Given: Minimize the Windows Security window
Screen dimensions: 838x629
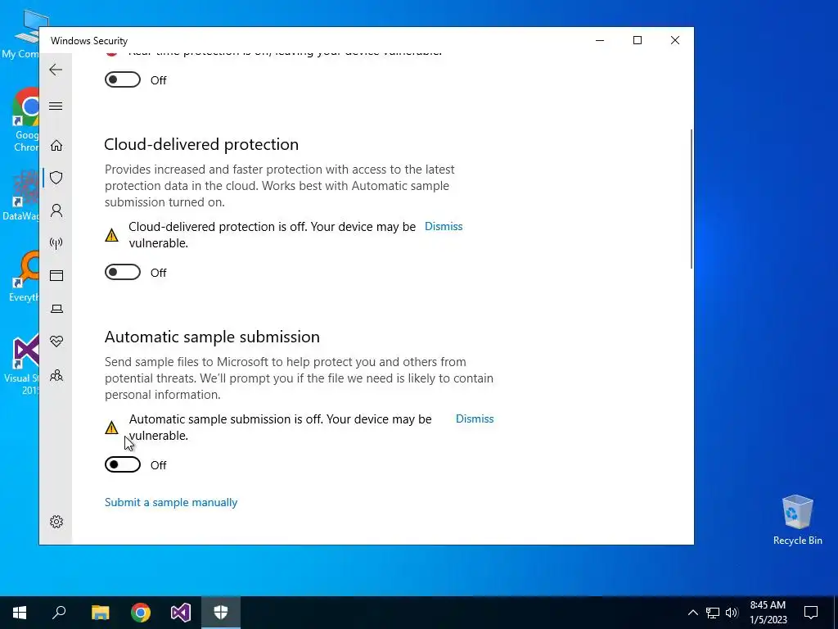Looking at the screenshot, I should tap(600, 40).
